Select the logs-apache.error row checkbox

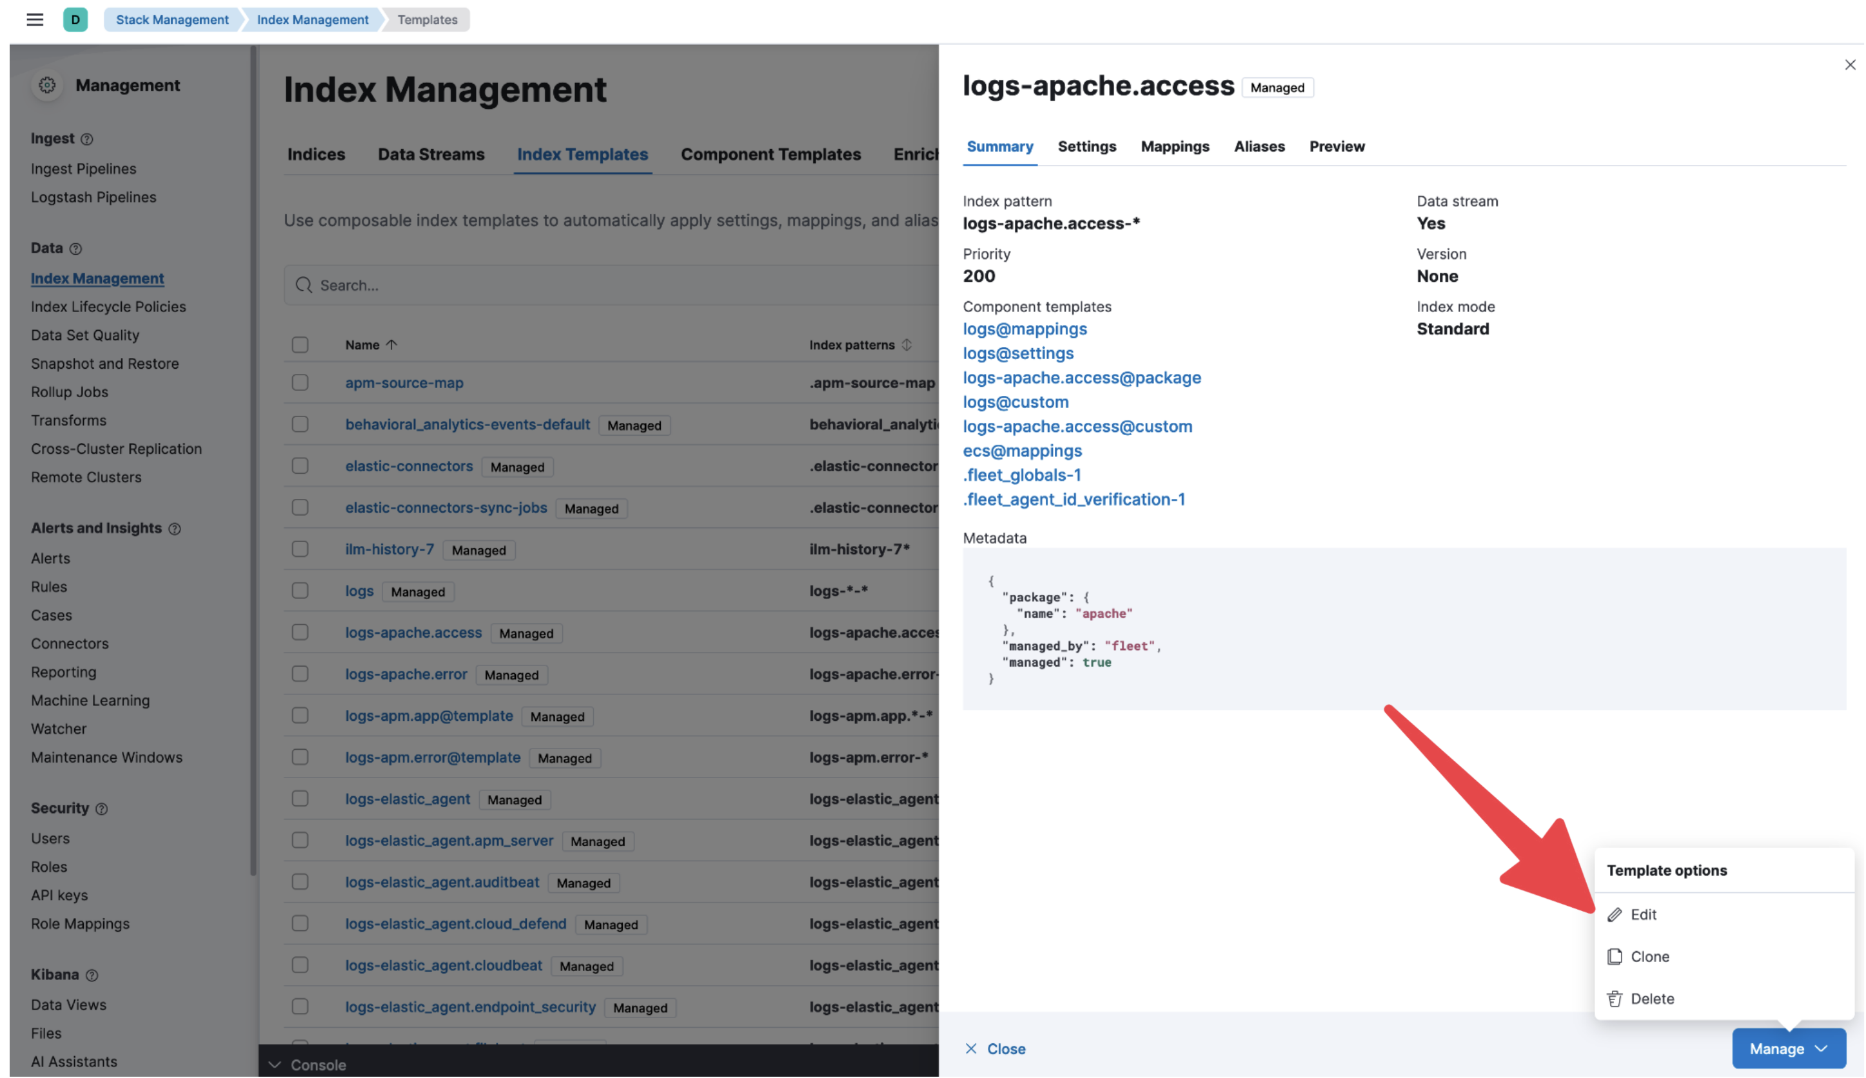(x=300, y=674)
